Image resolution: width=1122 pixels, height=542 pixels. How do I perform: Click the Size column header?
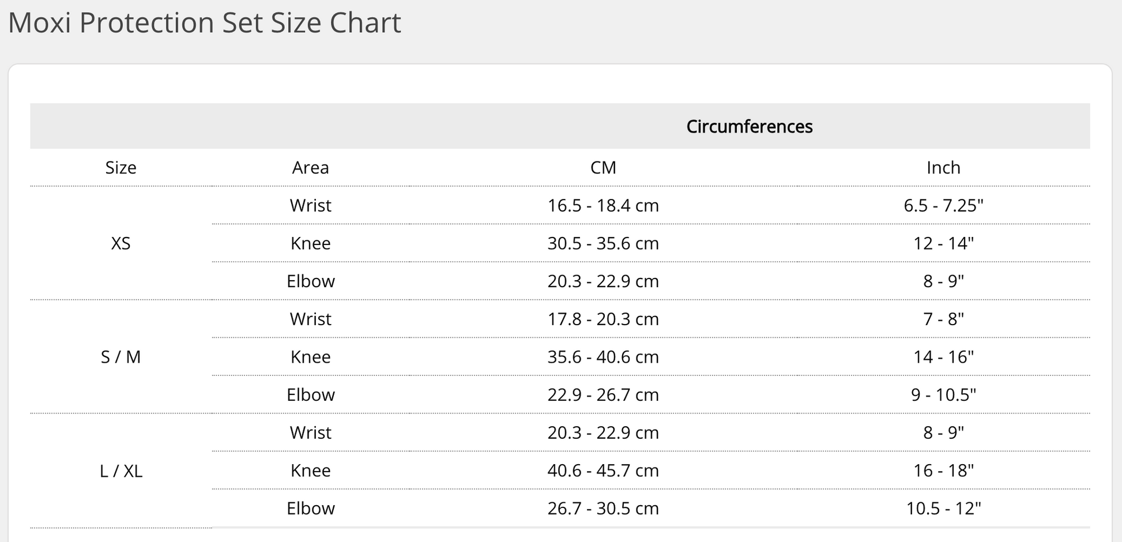coord(121,168)
